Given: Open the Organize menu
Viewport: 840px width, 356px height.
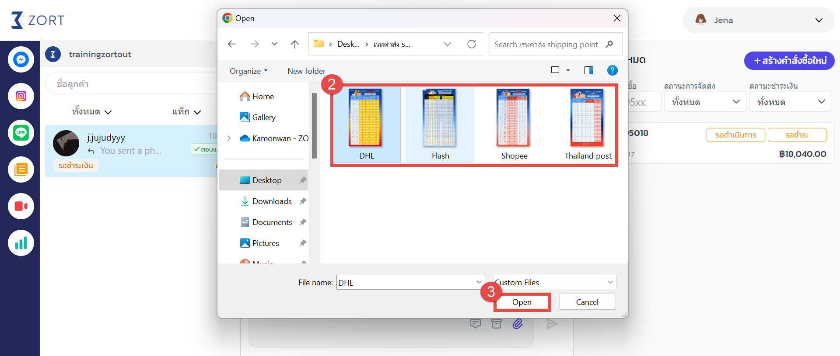Looking at the screenshot, I should (x=248, y=71).
